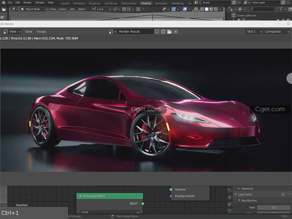Open the image browse icon beside Render Result

tap(112, 32)
